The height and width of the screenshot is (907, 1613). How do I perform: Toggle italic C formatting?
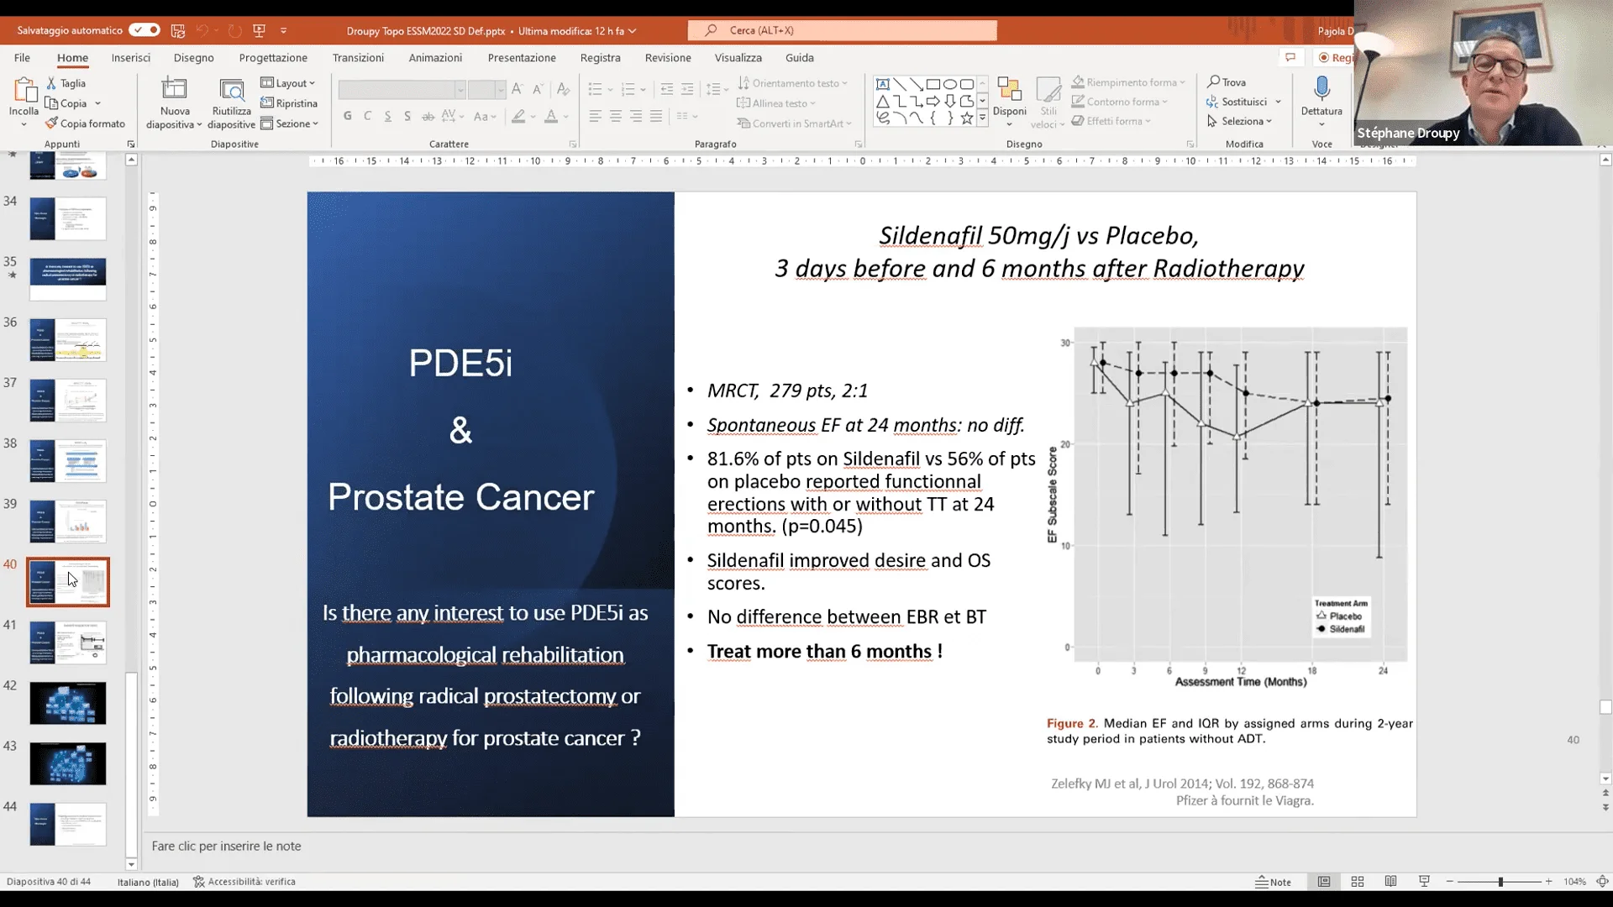[367, 116]
